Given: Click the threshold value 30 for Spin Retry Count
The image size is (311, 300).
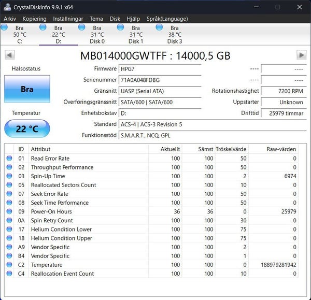Looking at the screenshot, I should (x=243, y=221).
